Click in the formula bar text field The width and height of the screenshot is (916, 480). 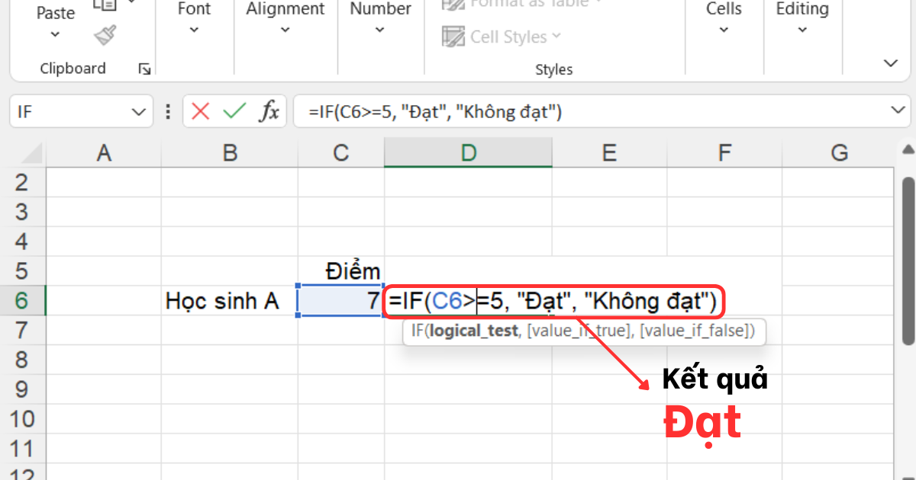coord(580,112)
